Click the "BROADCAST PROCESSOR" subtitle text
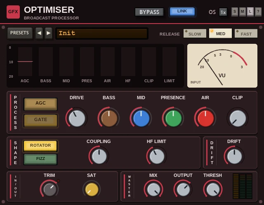Image resolution: width=264 pixels, height=205 pixels. point(51,18)
